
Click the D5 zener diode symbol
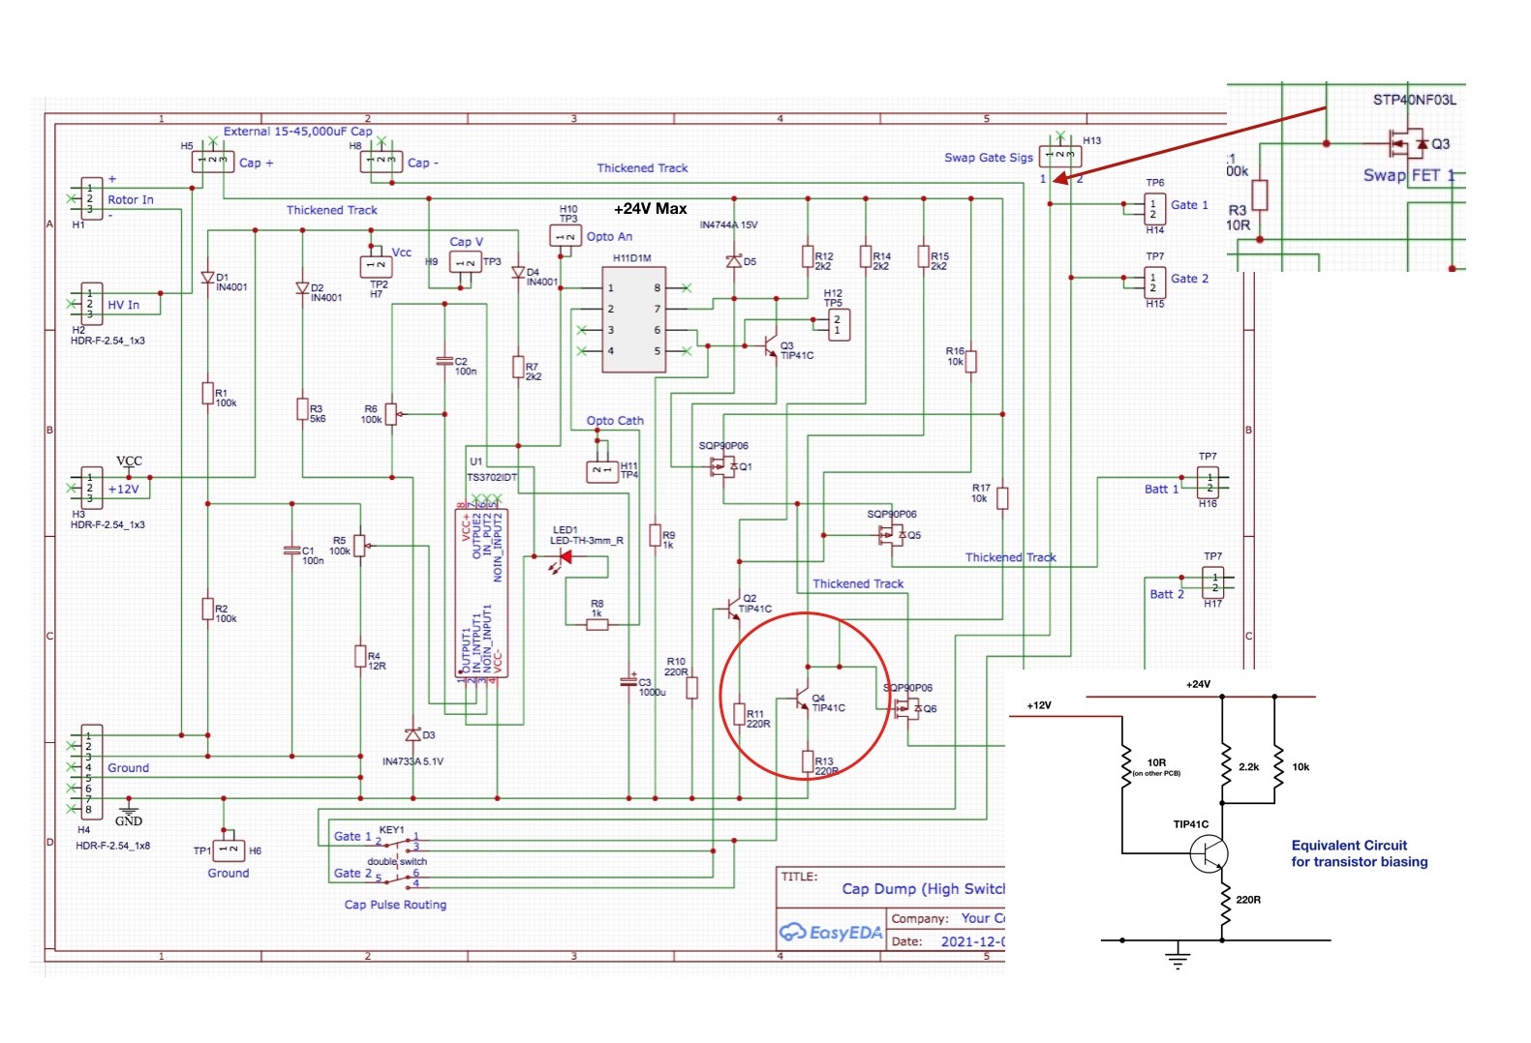coord(734,261)
